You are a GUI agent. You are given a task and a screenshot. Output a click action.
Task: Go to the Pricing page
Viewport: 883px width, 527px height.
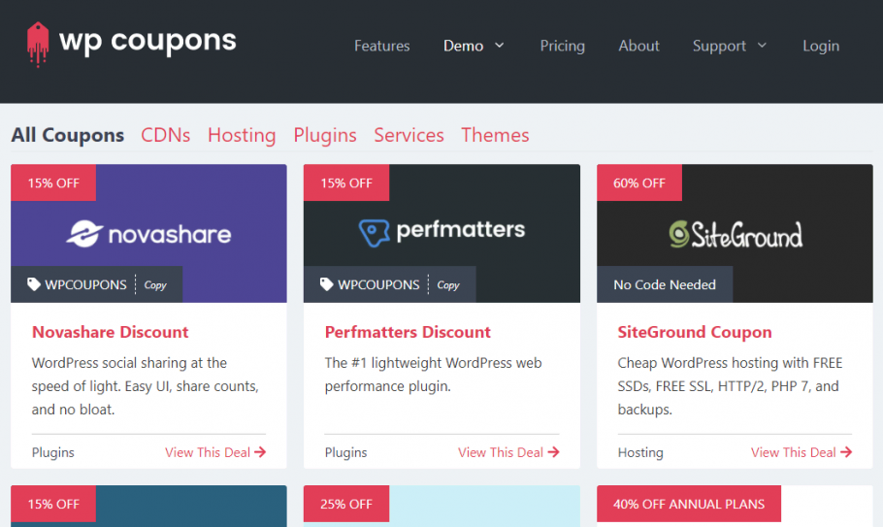click(x=562, y=46)
